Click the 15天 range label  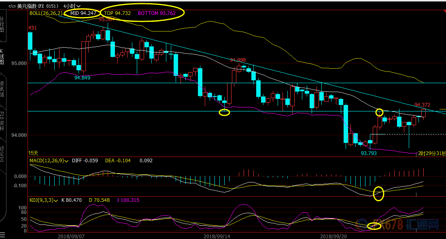tap(33, 153)
